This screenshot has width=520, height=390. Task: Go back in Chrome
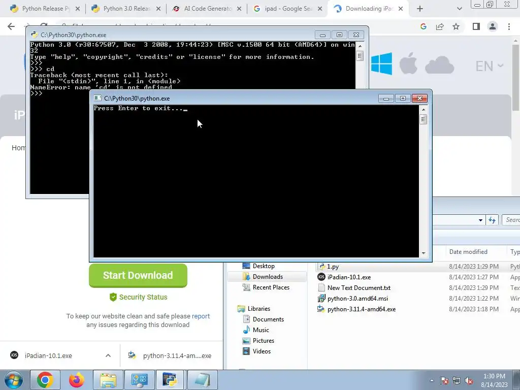click(x=11, y=26)
